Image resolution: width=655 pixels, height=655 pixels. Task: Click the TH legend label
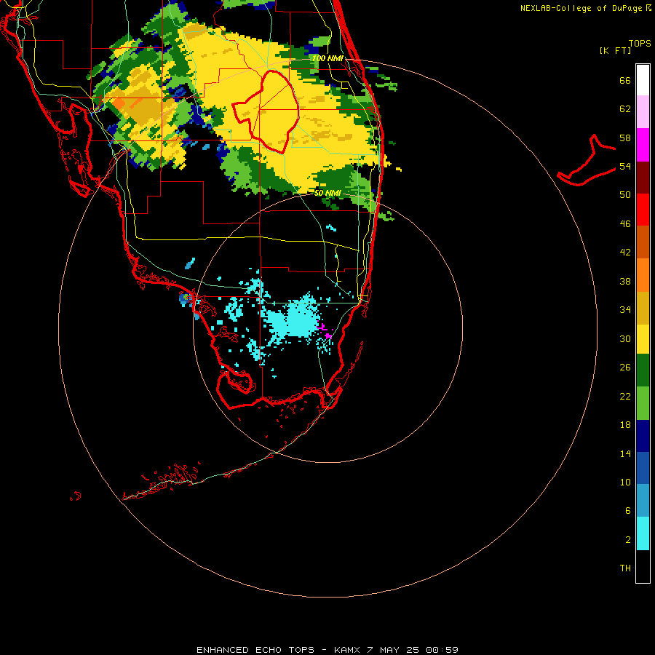point(625,568)
